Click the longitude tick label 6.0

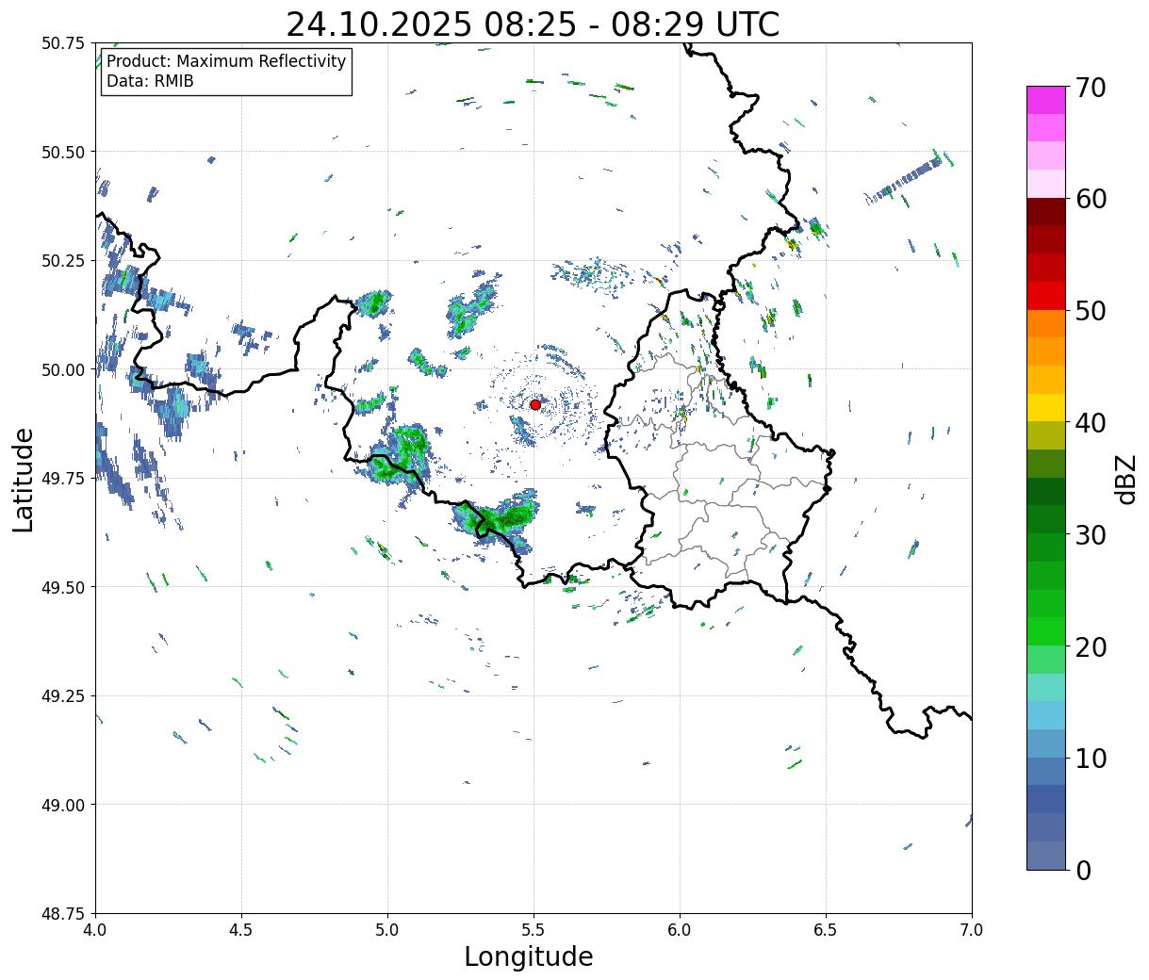pyautogui.click(x=680, y=930)
